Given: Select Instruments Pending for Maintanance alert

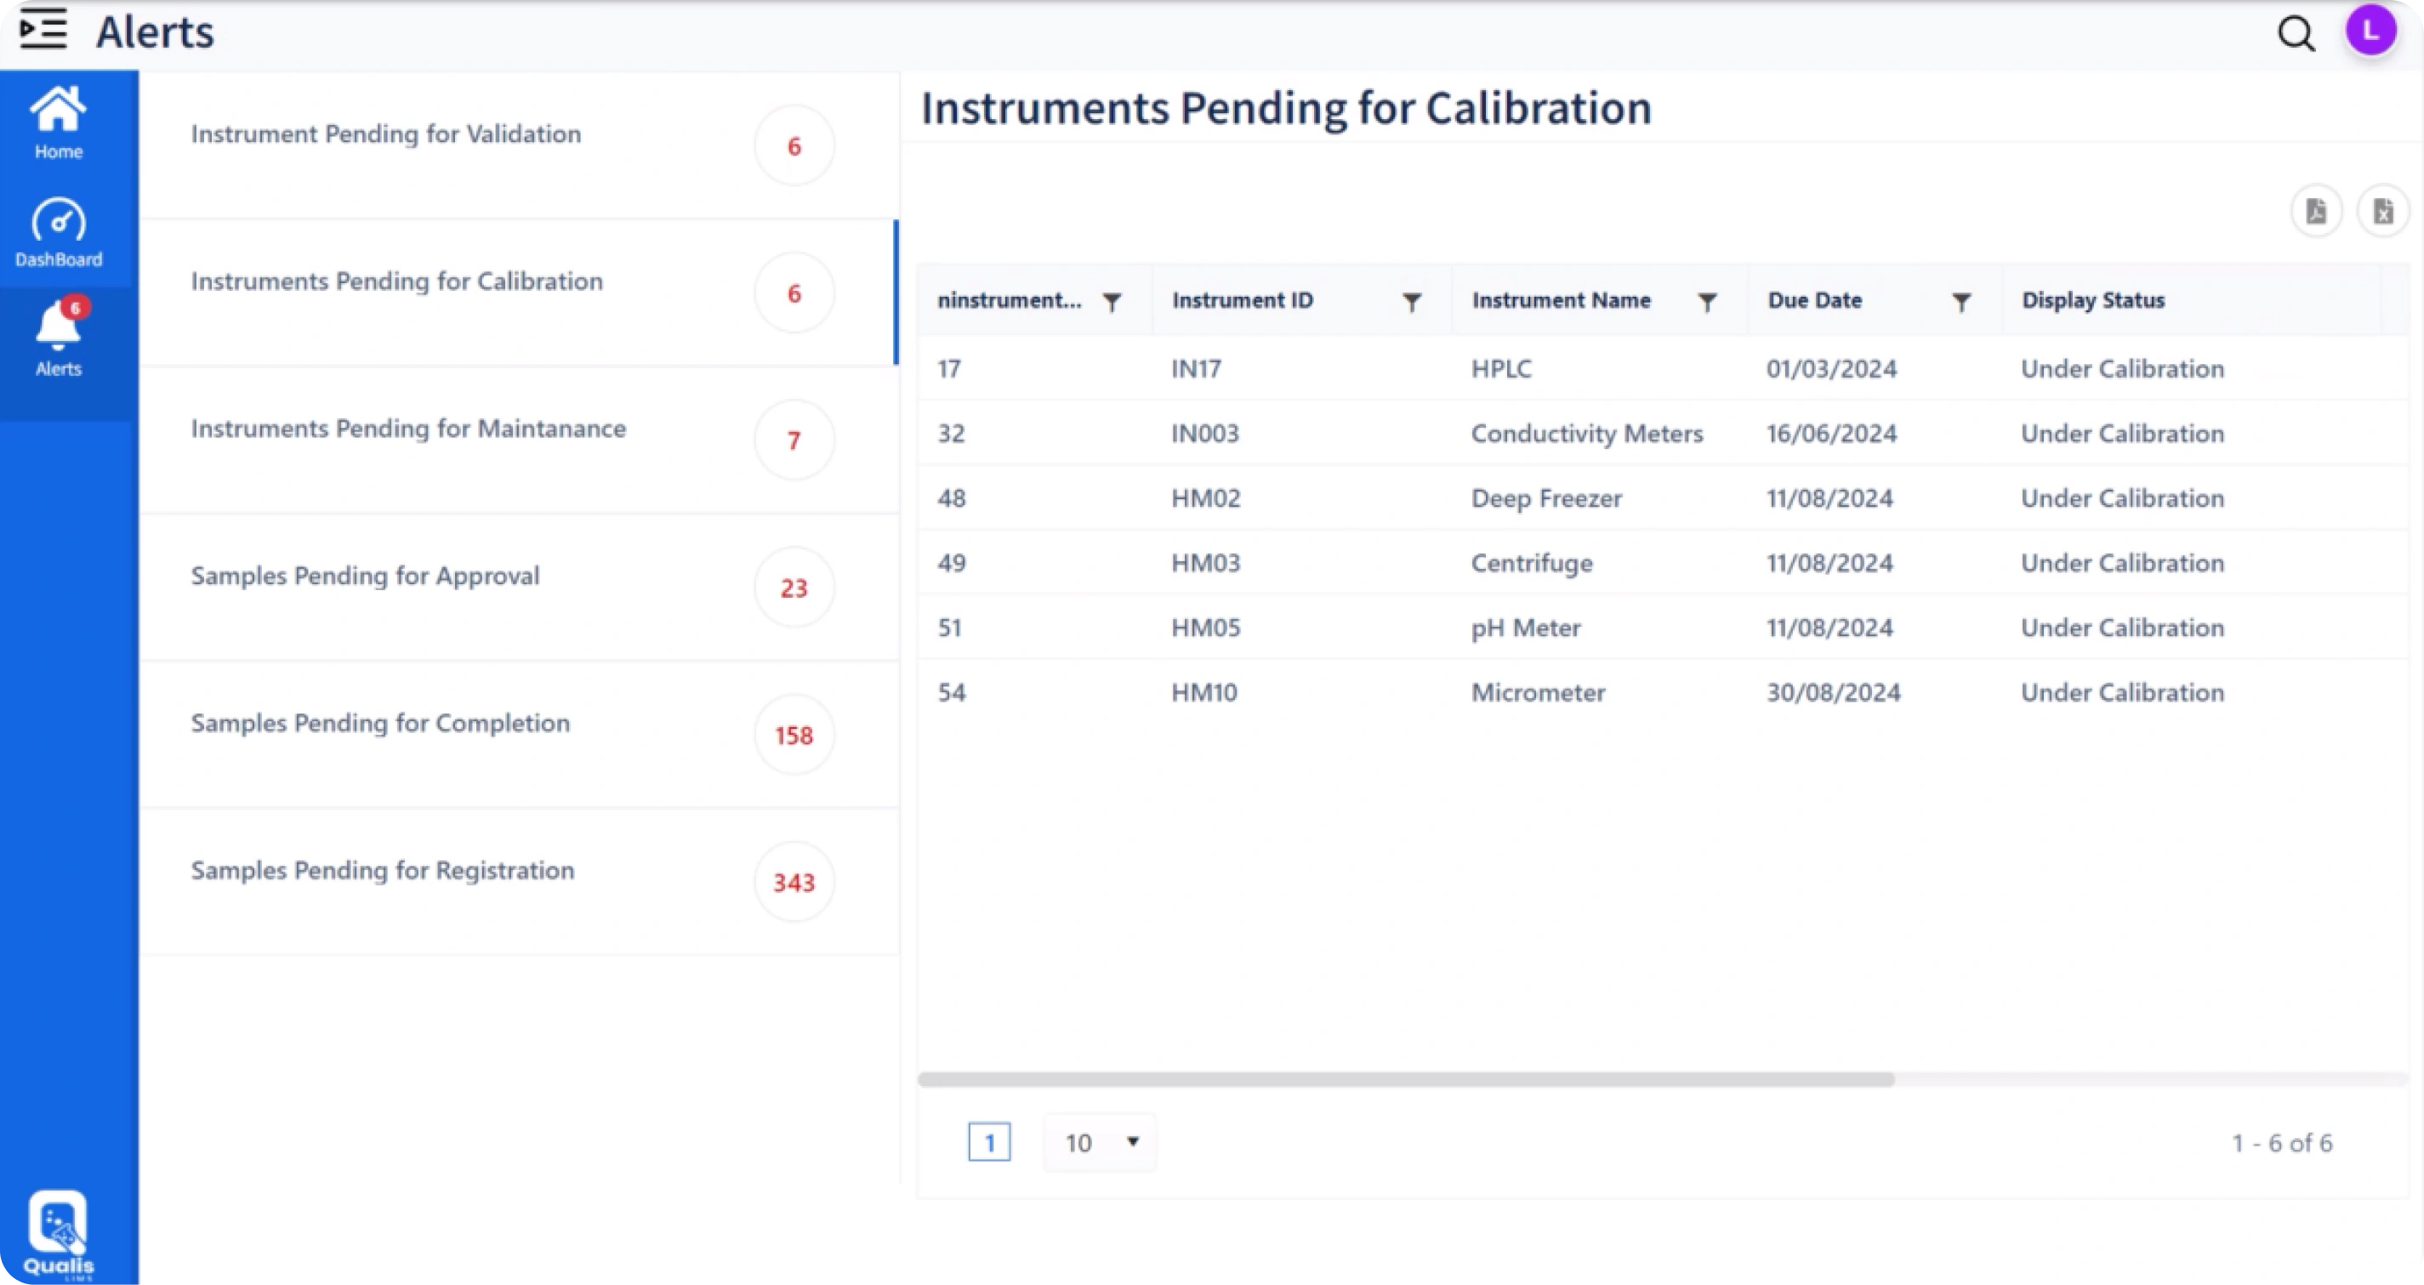Looking at the screenshot, I should tap(520, 441).
